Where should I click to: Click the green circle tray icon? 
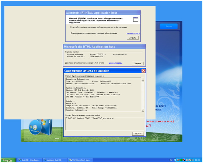click(x=181, y=160)
